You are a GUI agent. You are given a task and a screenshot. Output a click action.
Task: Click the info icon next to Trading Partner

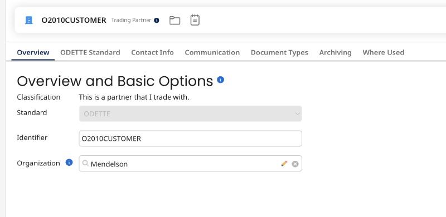[x=157, y=21]
